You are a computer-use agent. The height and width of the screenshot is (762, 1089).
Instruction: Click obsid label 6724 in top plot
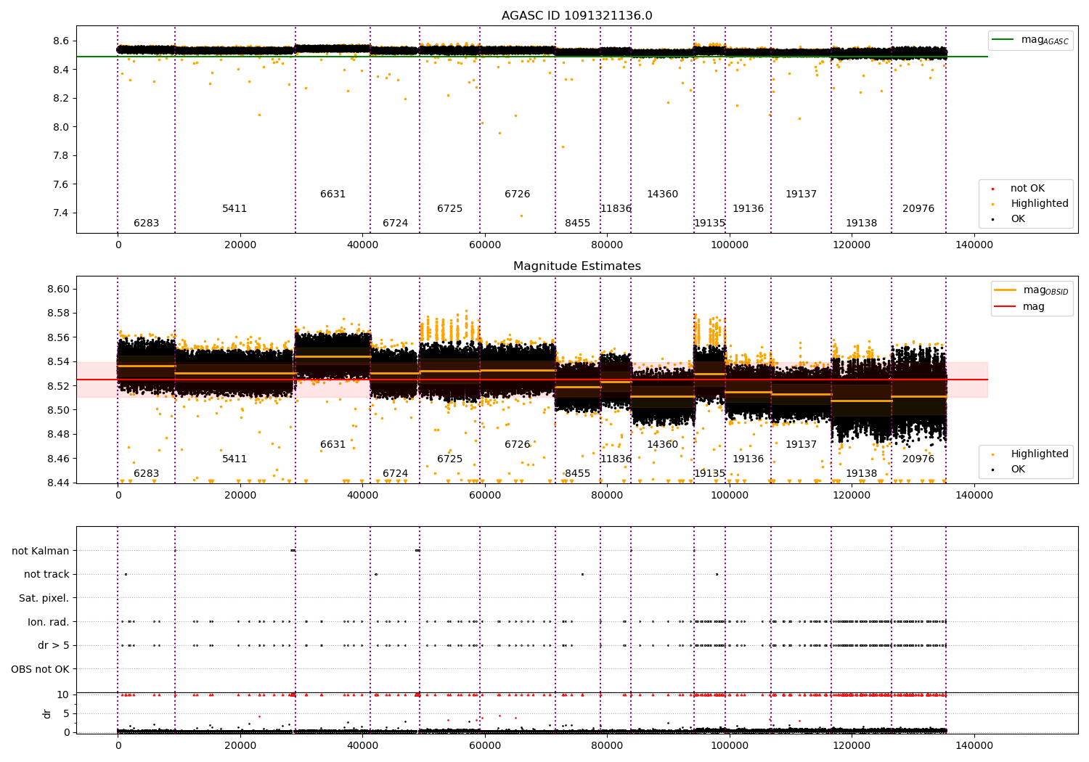(395, 224)
